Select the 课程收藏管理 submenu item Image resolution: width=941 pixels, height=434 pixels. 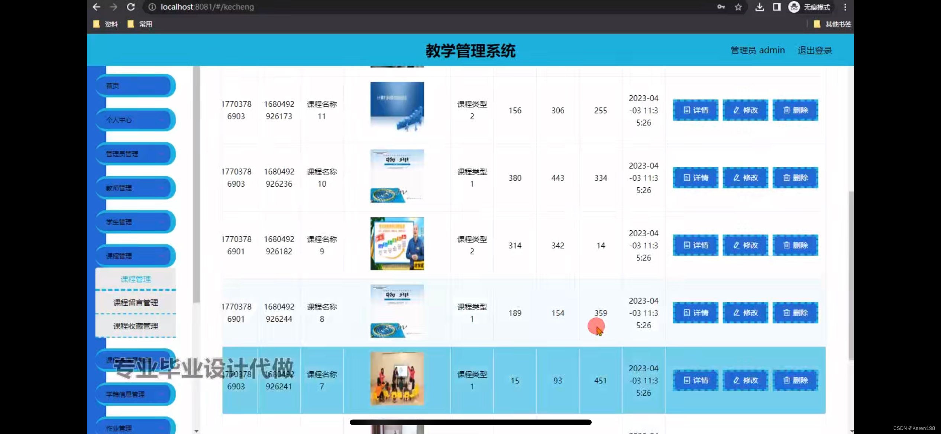pyautogui.click(x=136, y=326)
